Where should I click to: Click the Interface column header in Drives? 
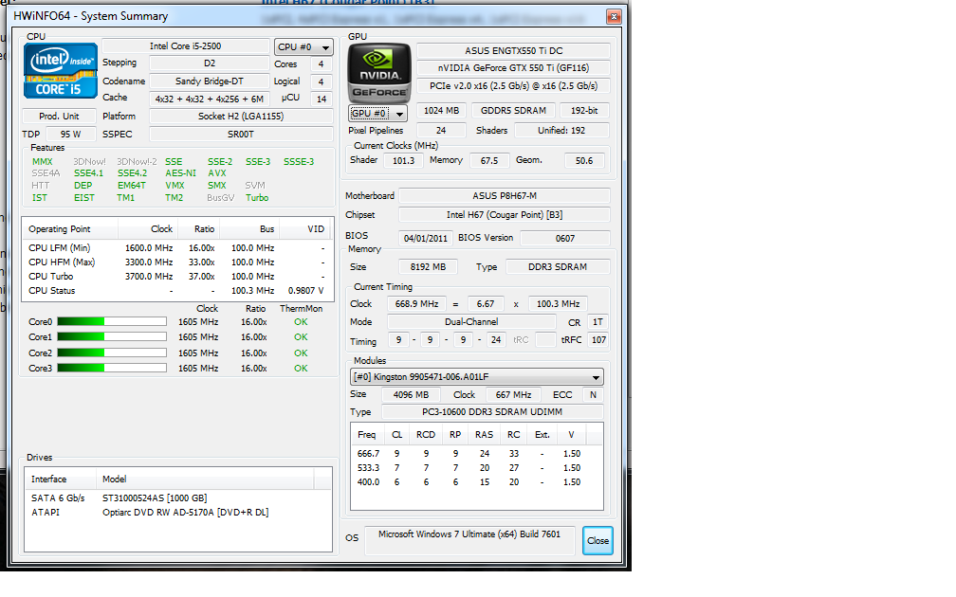(61, 479)
